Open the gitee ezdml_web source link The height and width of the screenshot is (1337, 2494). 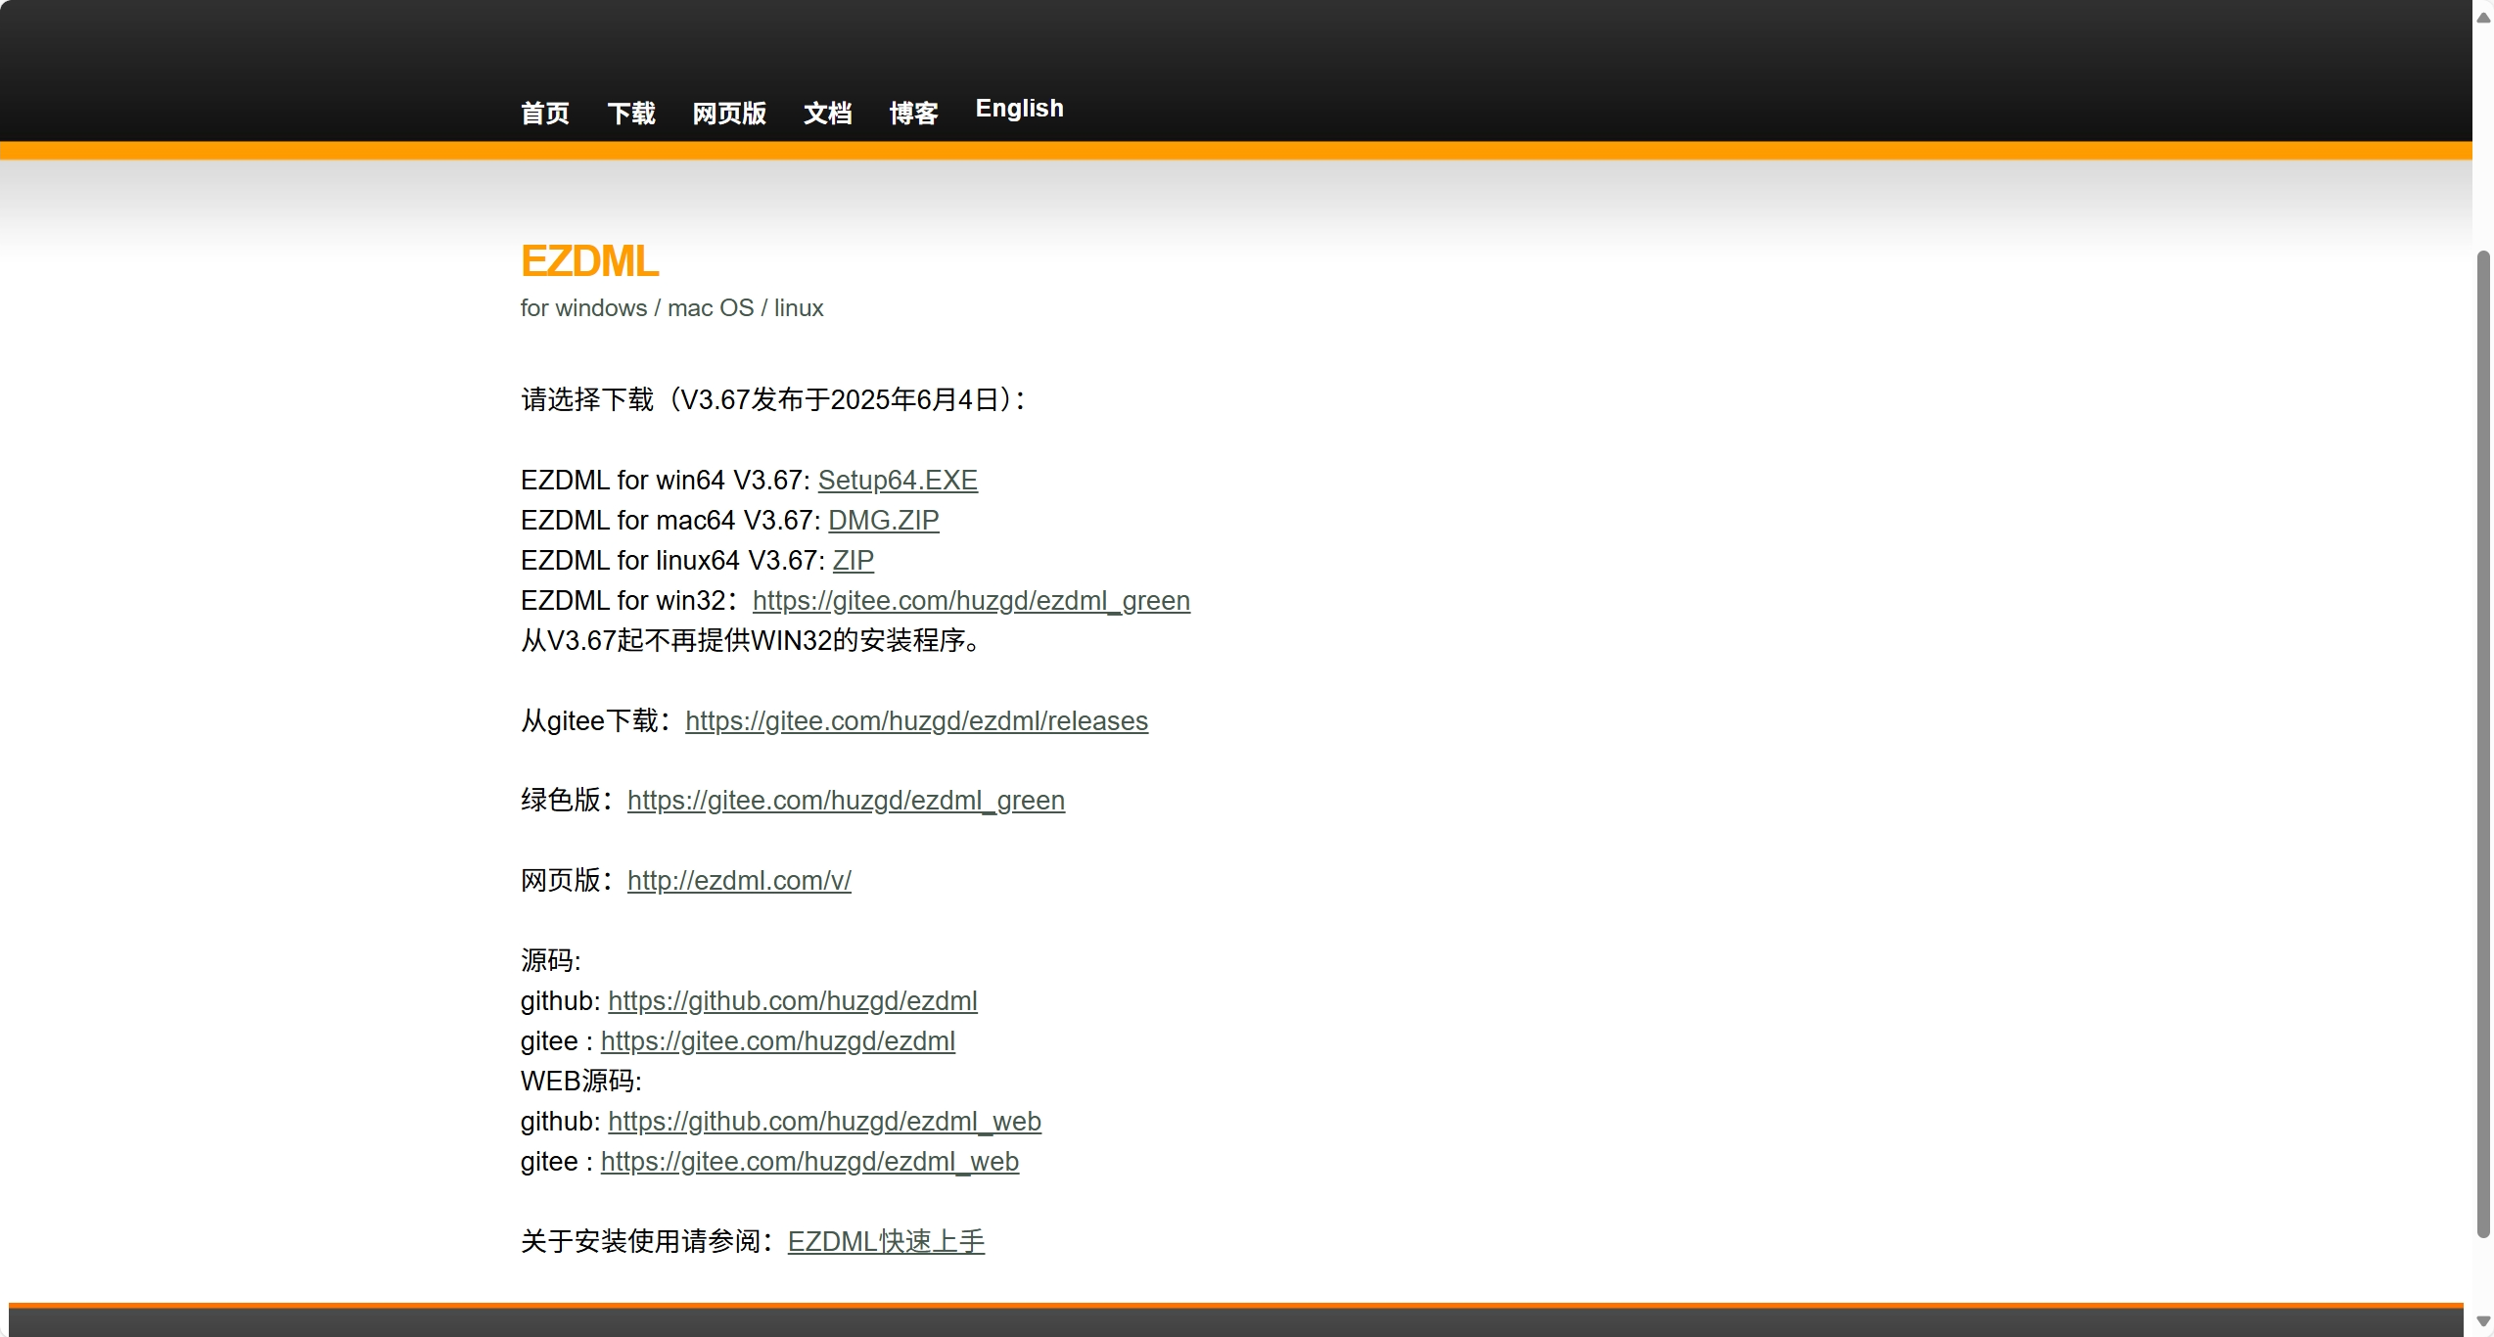(x=809, y=1162)
